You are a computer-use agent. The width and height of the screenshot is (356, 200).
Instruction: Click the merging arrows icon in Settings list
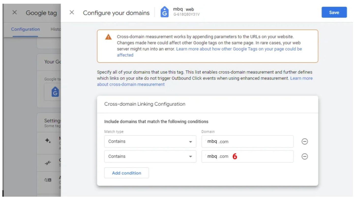click(x=48, y=163)
